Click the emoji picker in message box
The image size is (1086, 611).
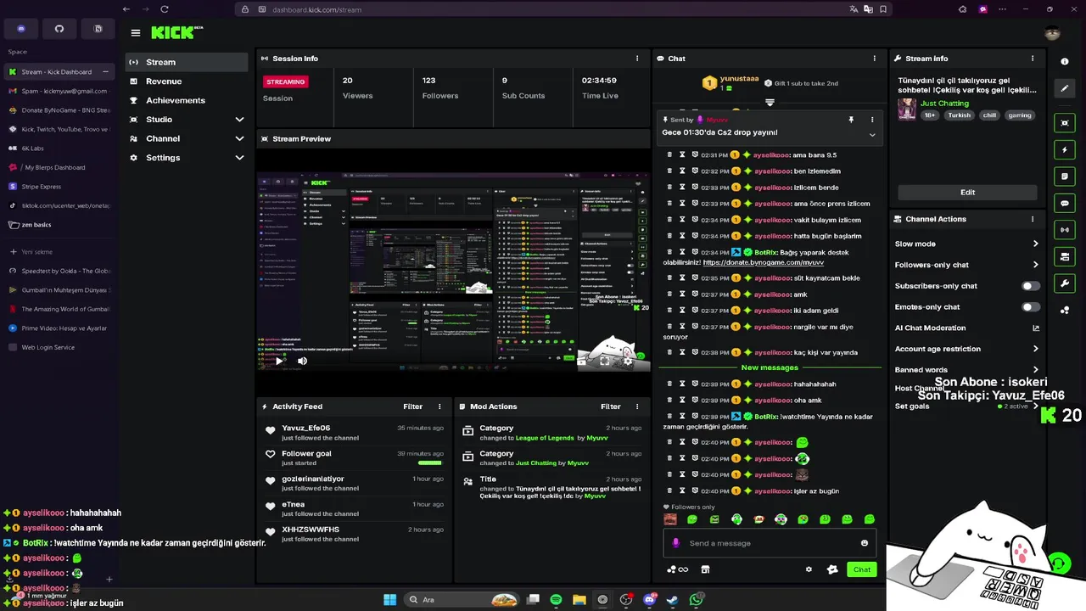pyautogui.click(x=865, y=543)
